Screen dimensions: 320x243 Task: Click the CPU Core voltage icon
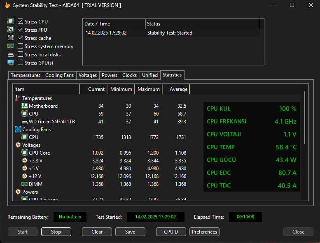(x=24, y=153)
